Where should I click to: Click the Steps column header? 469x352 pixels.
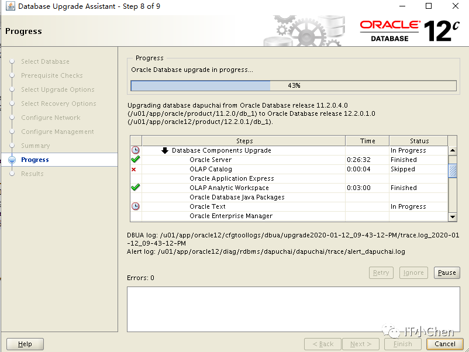coord(244,141)
